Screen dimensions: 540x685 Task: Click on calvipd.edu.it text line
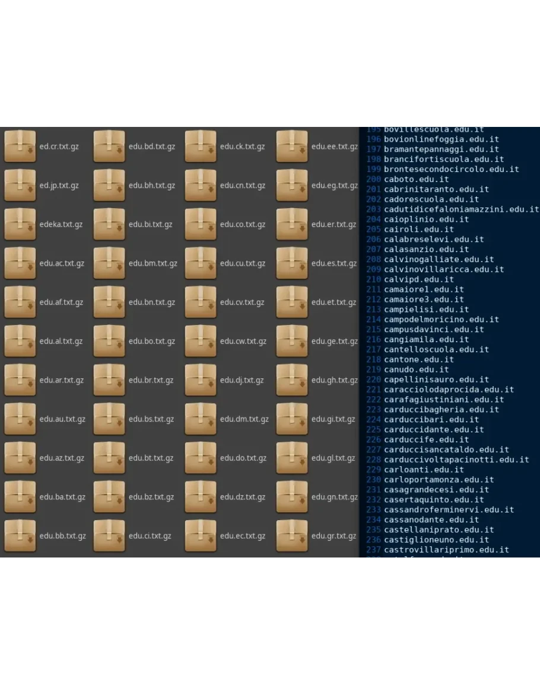(x=418, y=279)
